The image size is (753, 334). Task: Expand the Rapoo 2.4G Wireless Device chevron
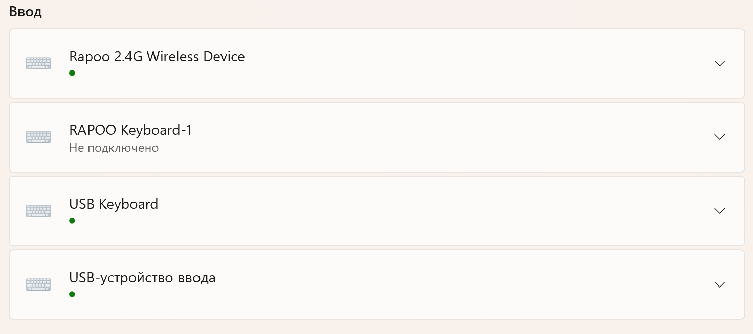click(719, 63)
